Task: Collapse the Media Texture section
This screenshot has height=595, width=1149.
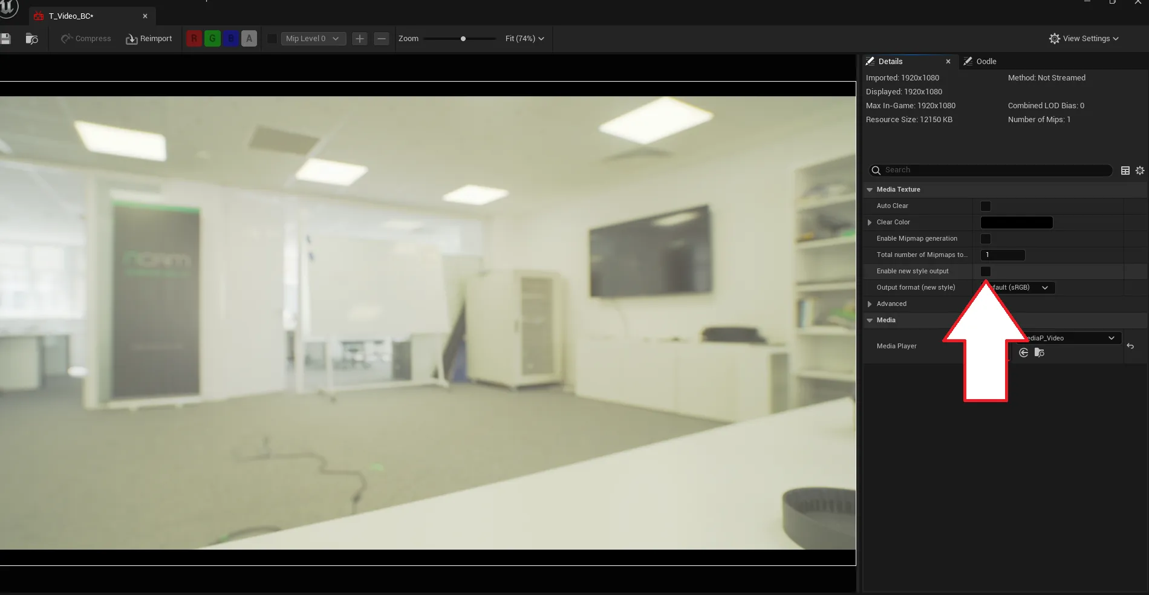Action: click(x=870, y=190)
